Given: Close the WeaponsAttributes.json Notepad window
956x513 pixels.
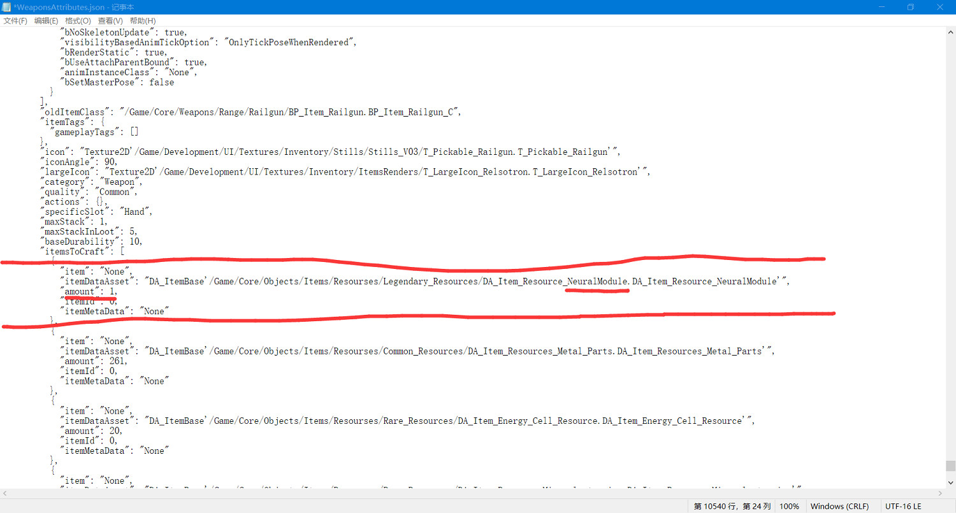Looking at the screenshot, I should click(x=940, y=7).
